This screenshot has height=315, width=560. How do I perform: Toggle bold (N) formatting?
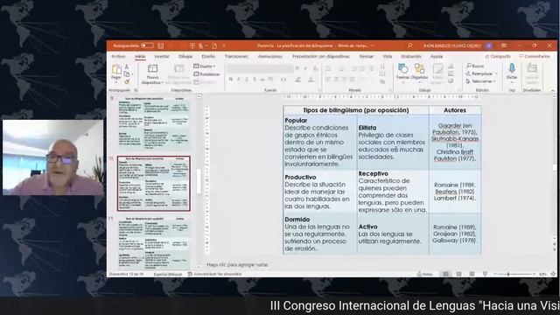pyautogui.click(x=231, y=80)
